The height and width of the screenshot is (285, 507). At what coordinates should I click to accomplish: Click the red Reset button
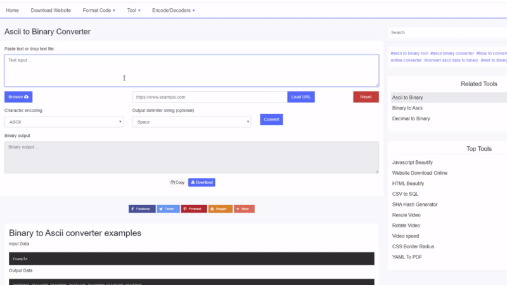[366, 97]
